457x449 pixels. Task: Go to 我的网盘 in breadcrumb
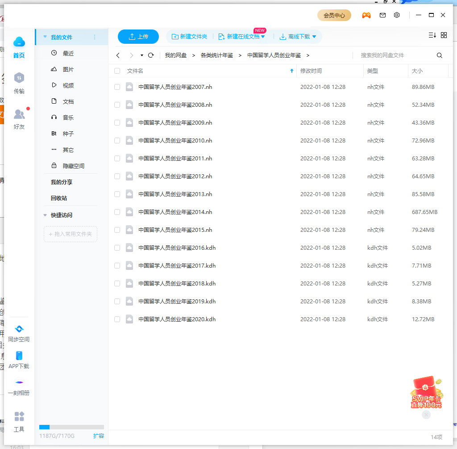click(x=176, y=55)
